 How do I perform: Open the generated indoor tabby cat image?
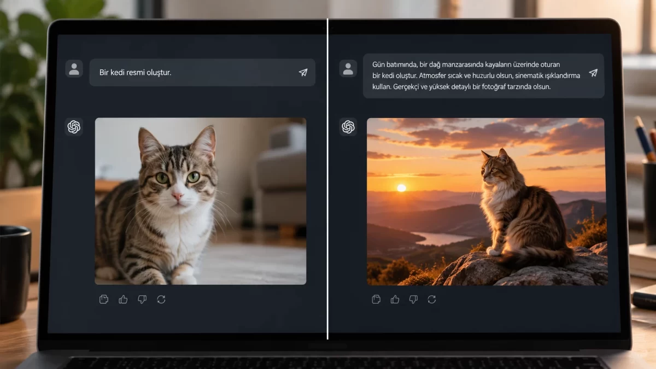click(x=201, y=201)
